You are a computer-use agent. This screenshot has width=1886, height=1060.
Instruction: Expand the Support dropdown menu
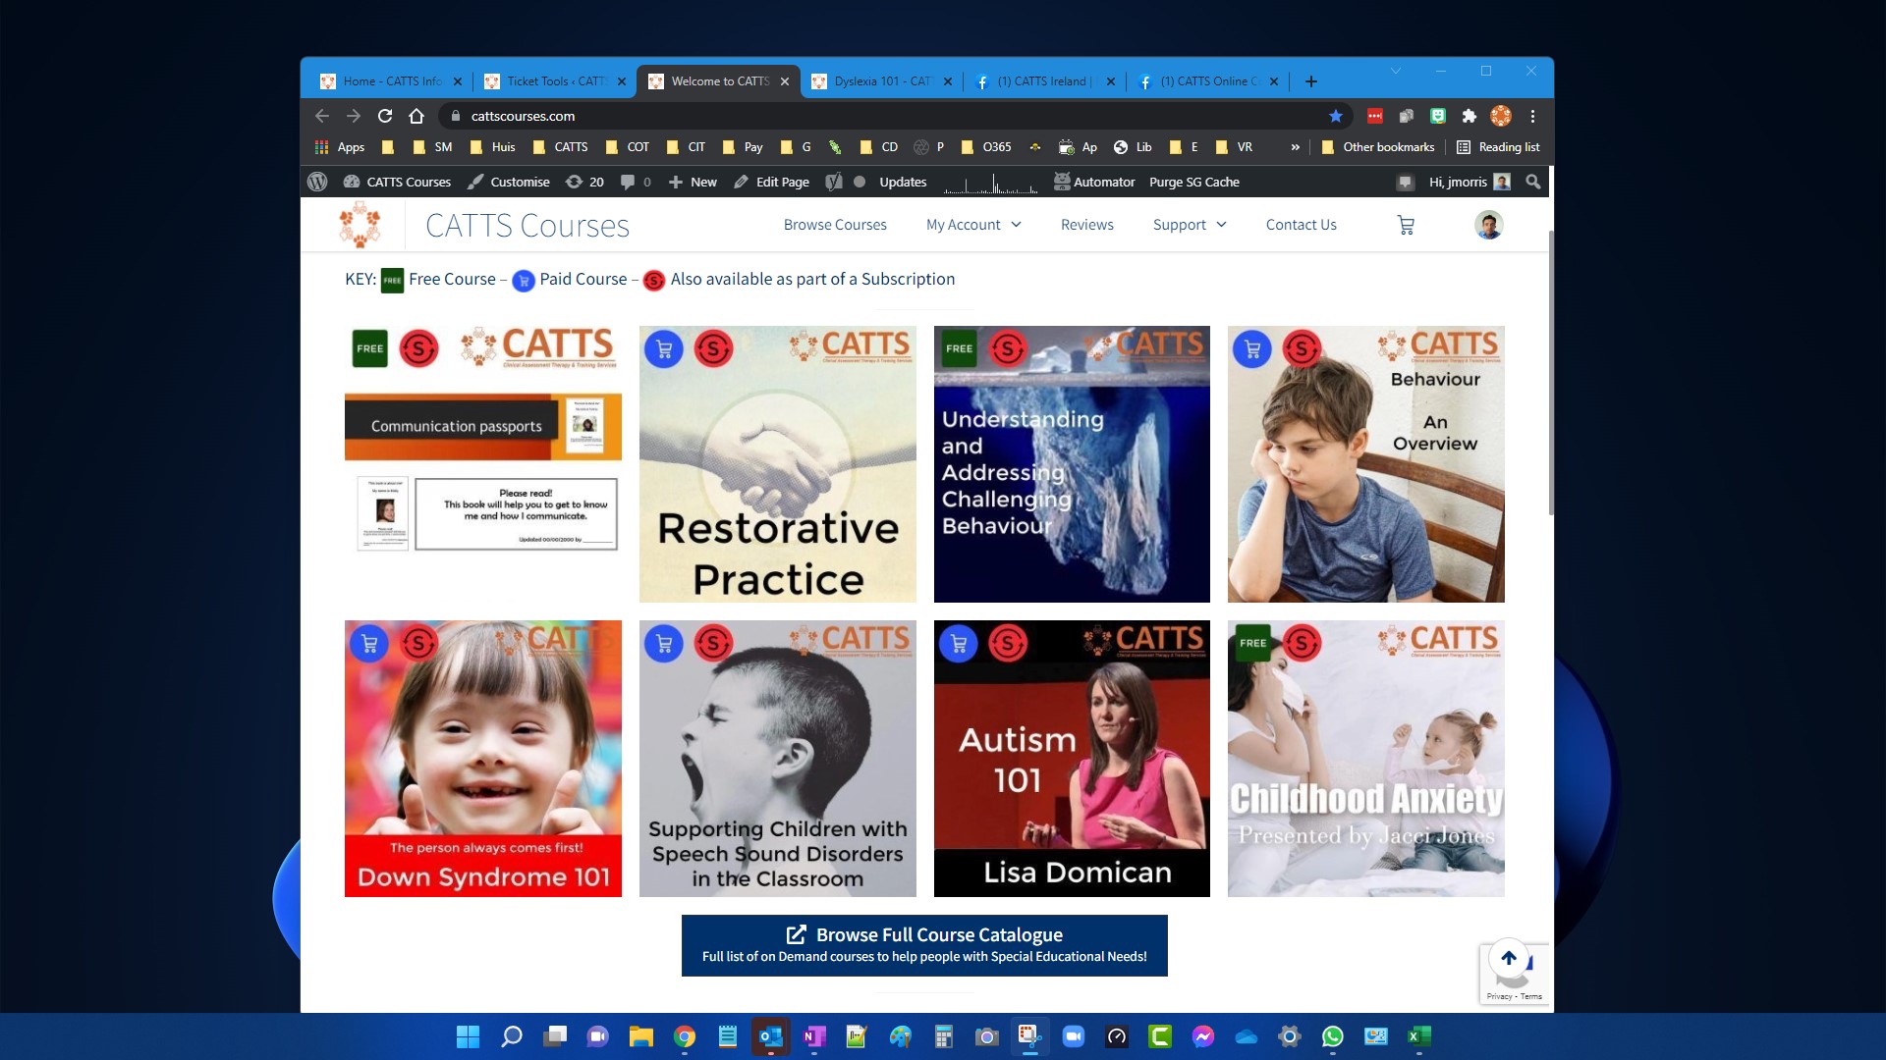tap(1190, 225)
